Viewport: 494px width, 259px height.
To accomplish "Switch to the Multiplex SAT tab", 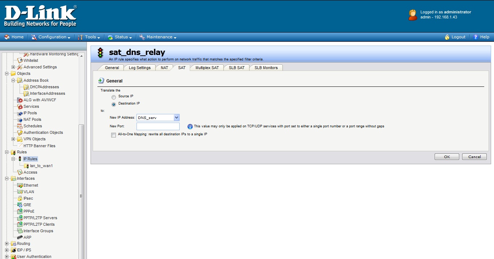I will pos(207,68).
